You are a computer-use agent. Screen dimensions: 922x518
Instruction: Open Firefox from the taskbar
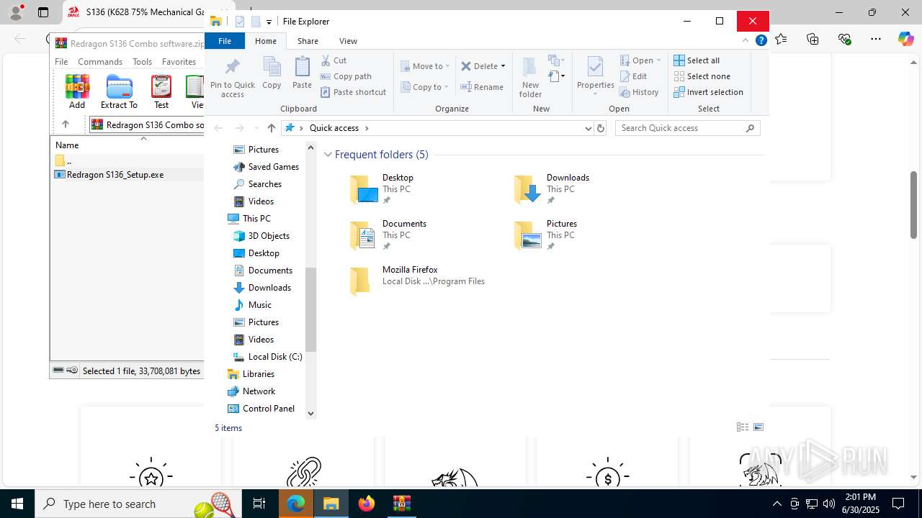pyautogui.click(x=367, y=504)
